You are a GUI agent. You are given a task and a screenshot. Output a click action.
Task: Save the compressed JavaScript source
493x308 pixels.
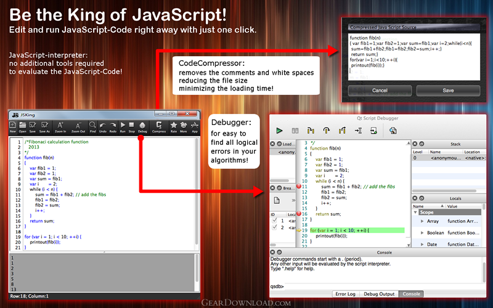click(x=448, y=91)
